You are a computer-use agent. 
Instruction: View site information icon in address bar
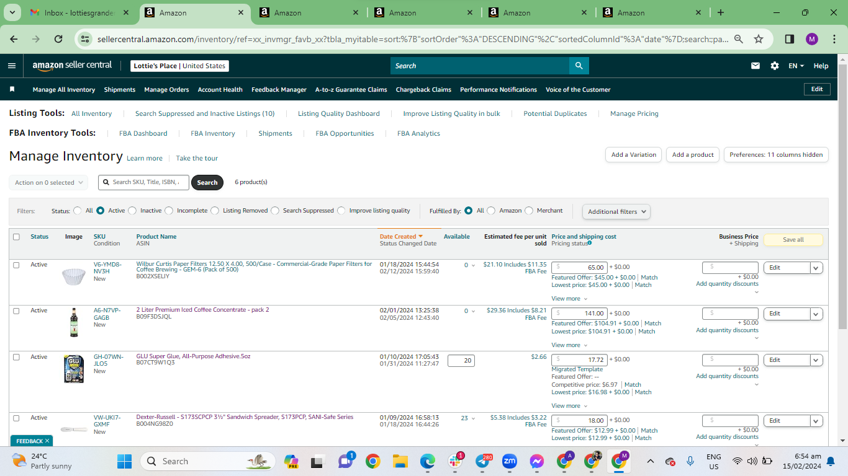(x=86, y=39)
